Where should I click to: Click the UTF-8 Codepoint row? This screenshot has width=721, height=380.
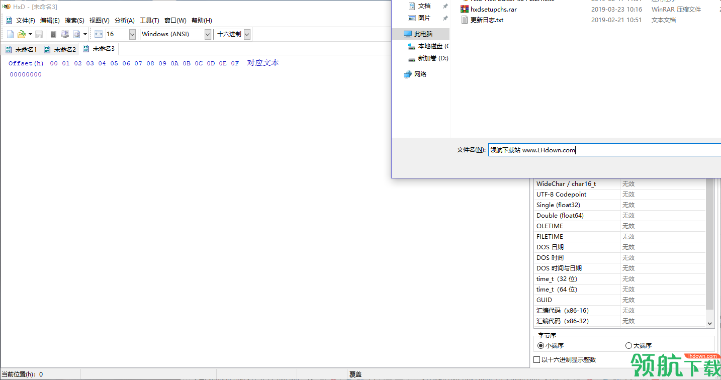[619, 195]
